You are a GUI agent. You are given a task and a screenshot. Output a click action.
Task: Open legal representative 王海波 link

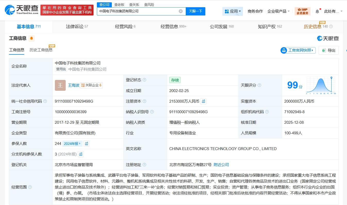tap(73, 85)
